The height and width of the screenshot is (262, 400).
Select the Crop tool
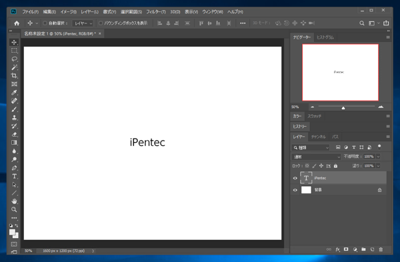(x=14, y=75)
